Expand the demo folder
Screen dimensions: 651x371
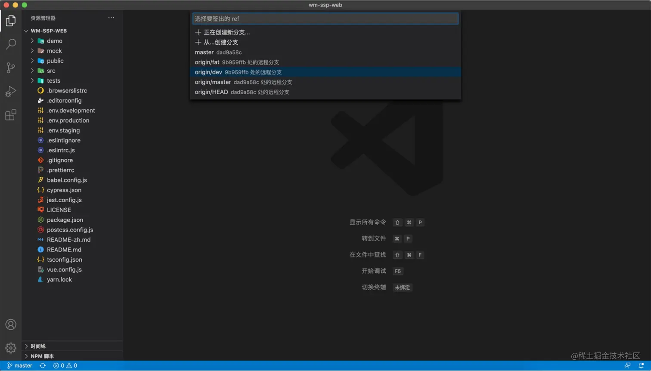tap(32, 41)
